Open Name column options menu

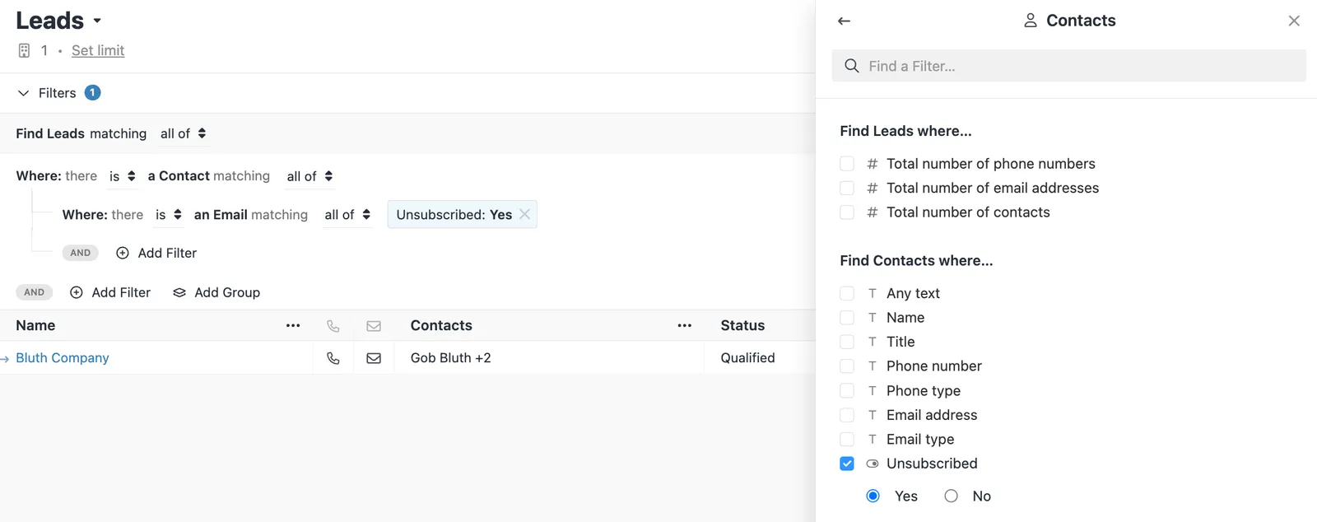(x=293, y=326)
